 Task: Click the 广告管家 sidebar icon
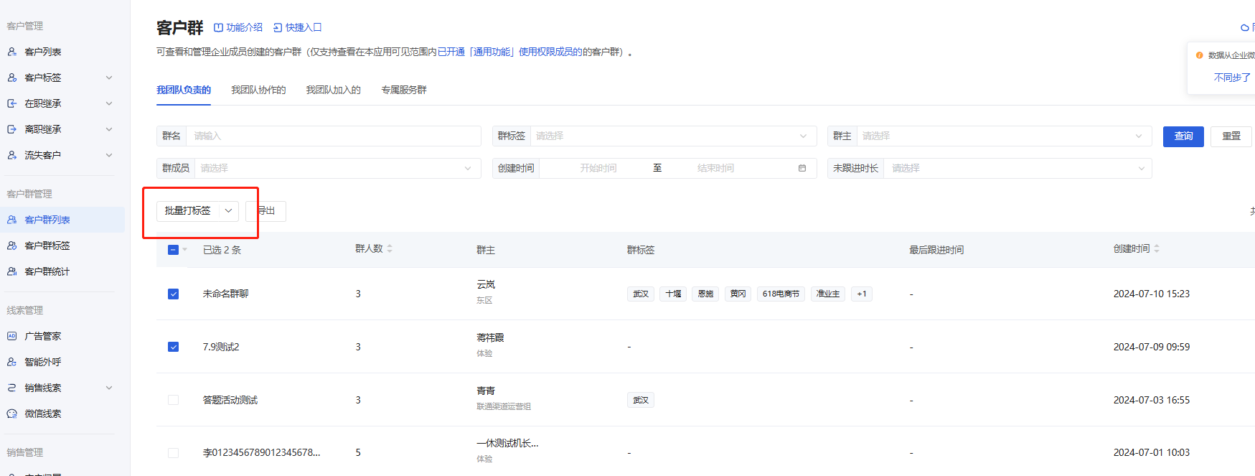coord(12,336)
